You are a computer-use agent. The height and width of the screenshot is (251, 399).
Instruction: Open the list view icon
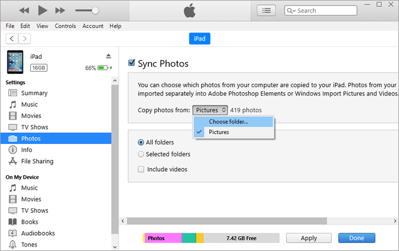[x=266, y=10]
